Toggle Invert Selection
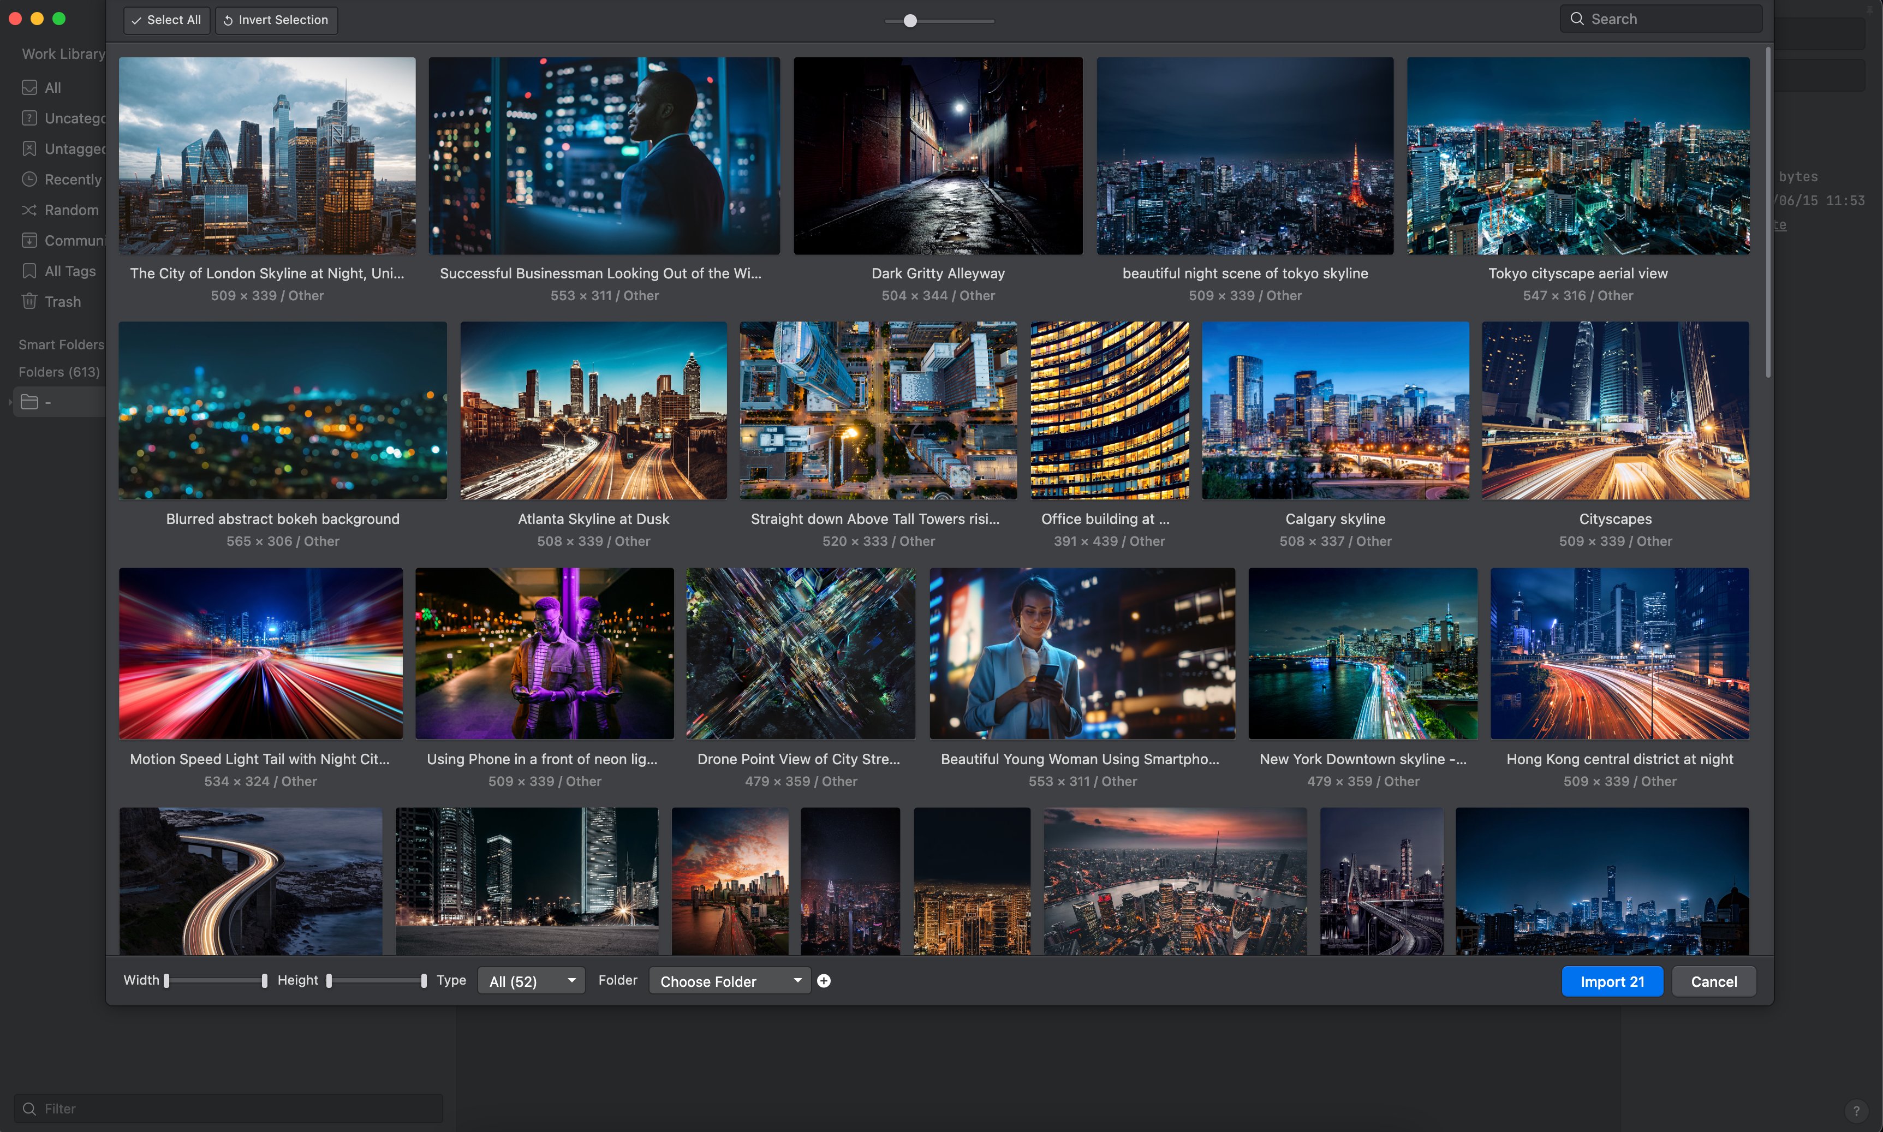Image resolution: width=1883 pixels, height=1132 pixels. [276, 20]
